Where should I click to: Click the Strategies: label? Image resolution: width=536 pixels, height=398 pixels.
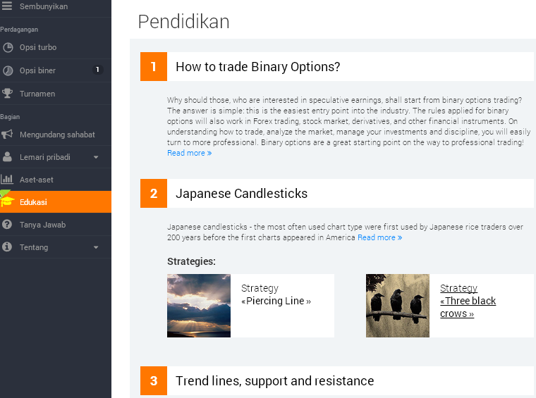point(191,261)
